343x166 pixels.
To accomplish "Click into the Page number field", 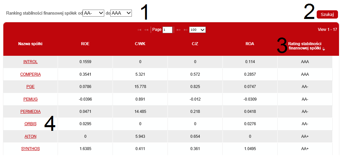I will (x=167, y=30).
